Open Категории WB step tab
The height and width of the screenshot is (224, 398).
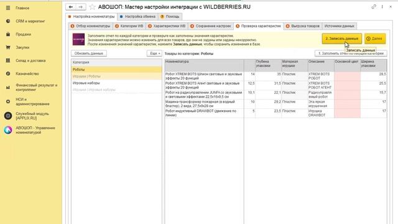[129, 26]
